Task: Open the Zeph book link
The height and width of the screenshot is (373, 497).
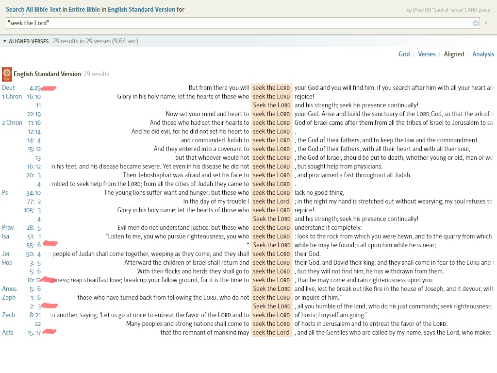Action: 9,298
